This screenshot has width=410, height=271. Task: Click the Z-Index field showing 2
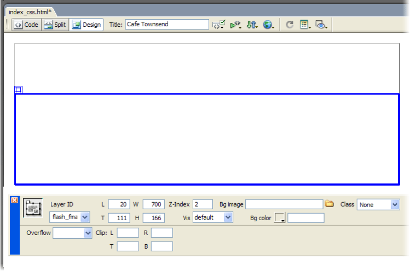click(x=203, y=204)
